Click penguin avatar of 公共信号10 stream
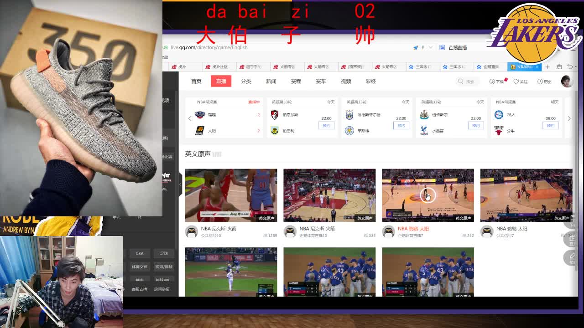Viewport: 584px width, 328px height. (192, 232)
